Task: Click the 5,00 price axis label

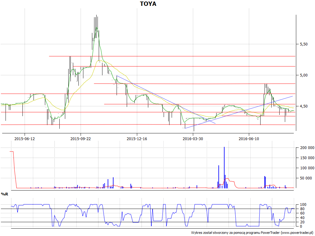Action: [x=304, y=75]
